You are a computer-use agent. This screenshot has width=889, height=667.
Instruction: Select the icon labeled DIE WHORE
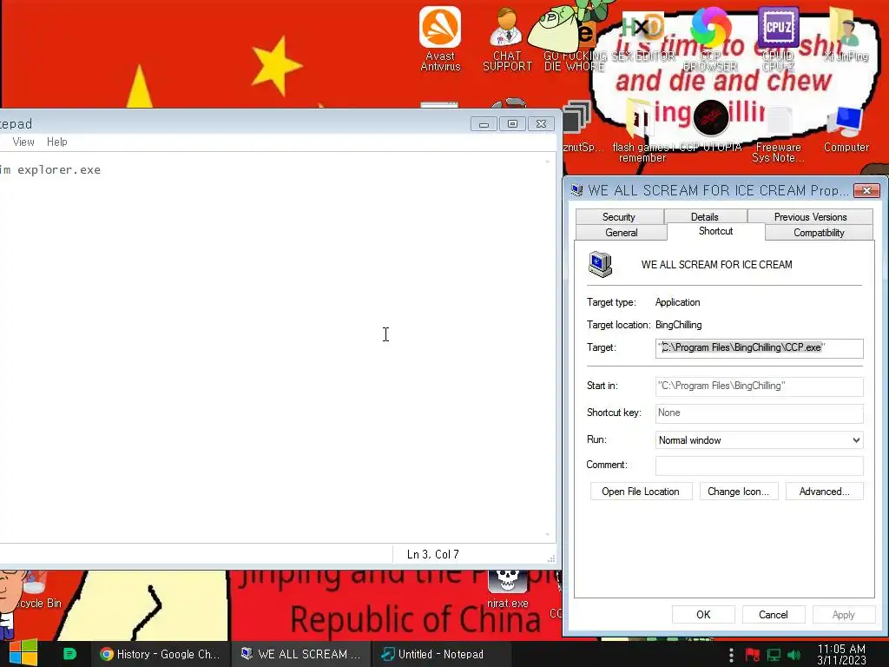tap(574, 40)
